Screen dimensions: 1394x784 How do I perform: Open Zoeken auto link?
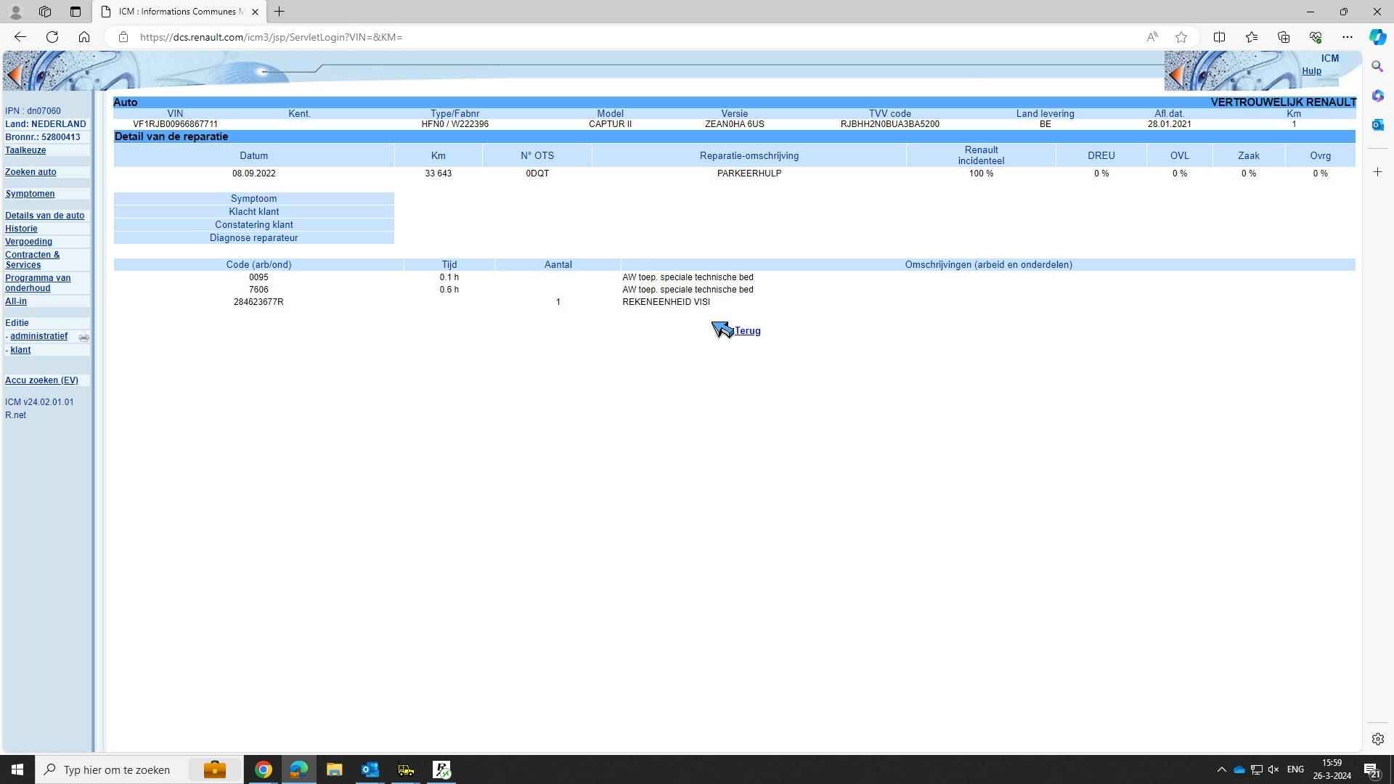30,172
